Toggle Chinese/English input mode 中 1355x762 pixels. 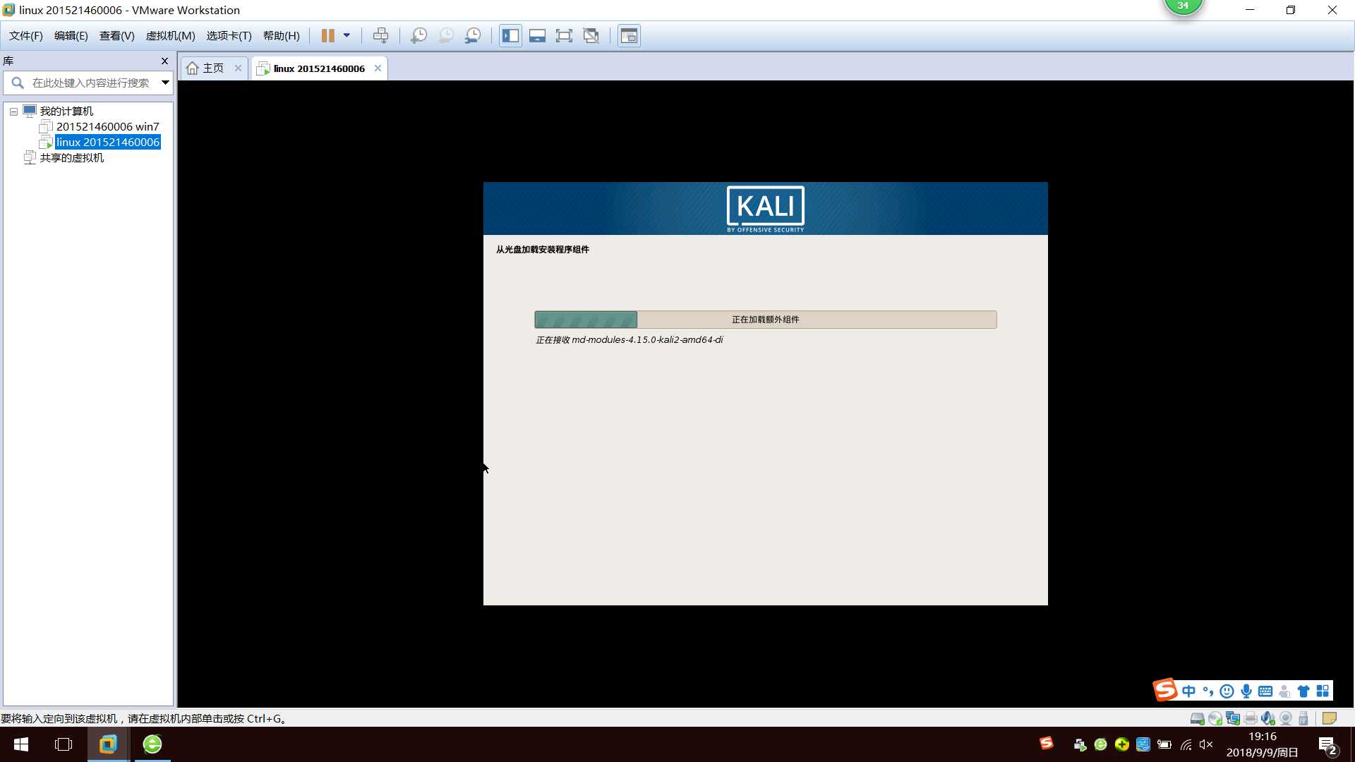tap(1189, 691)
